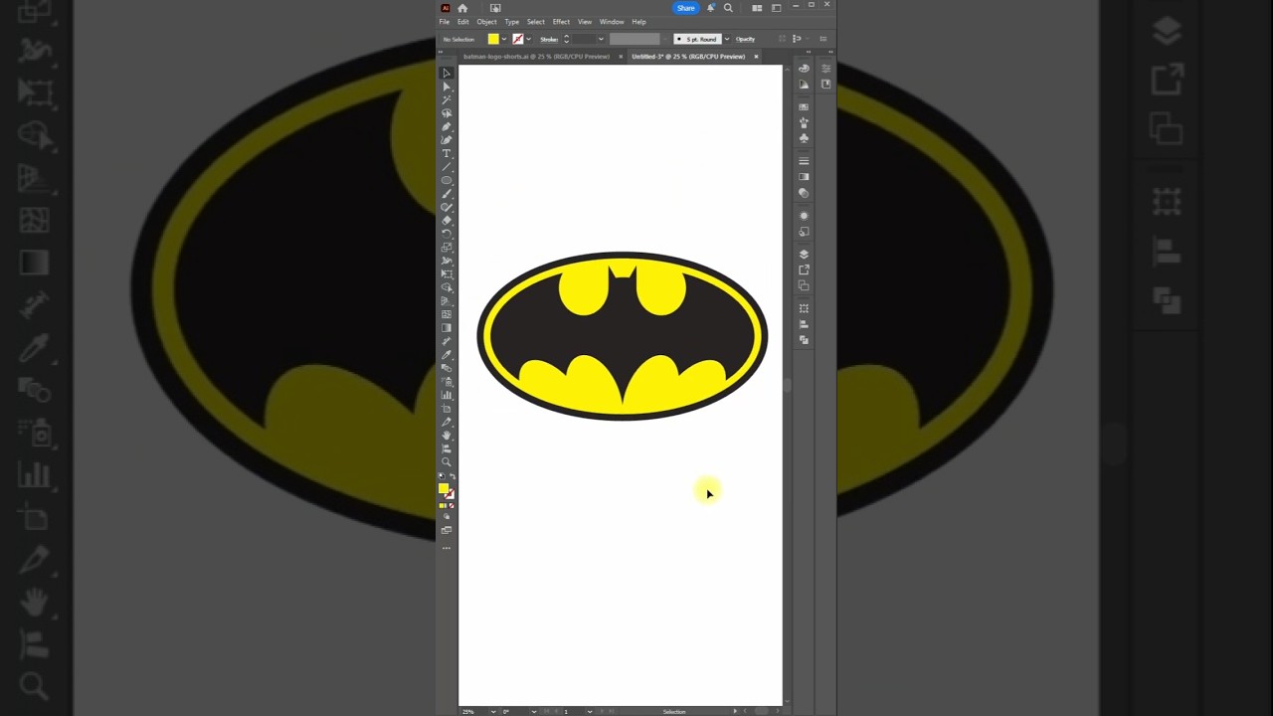The width and height of the screenshot is (1273, 716).
Task: Go to the Home screen icon
Action: [462, 8]
